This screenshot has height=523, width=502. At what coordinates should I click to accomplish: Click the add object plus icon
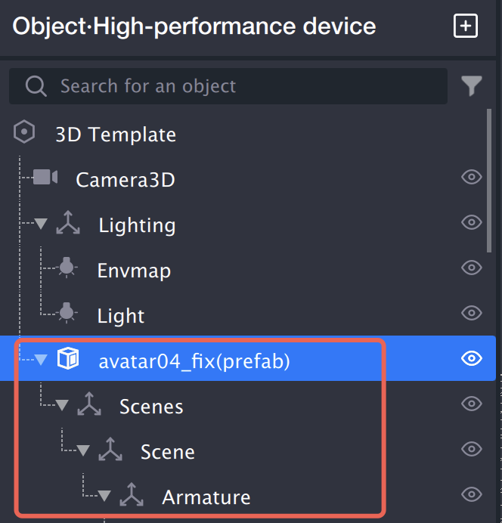point(466,26)
